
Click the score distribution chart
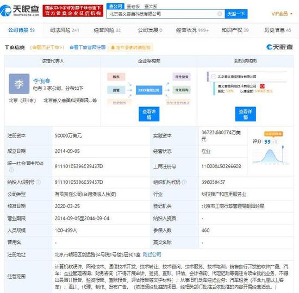click(271, 155)
